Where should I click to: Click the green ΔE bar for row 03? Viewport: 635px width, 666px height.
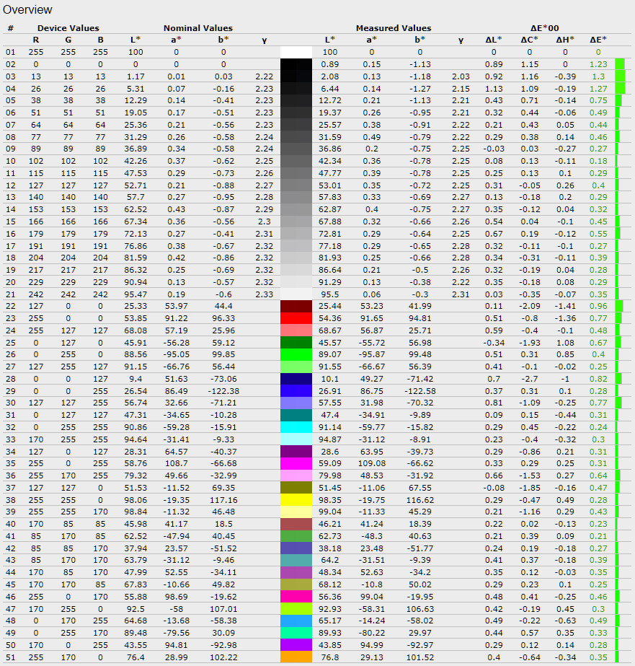[620, 76]
